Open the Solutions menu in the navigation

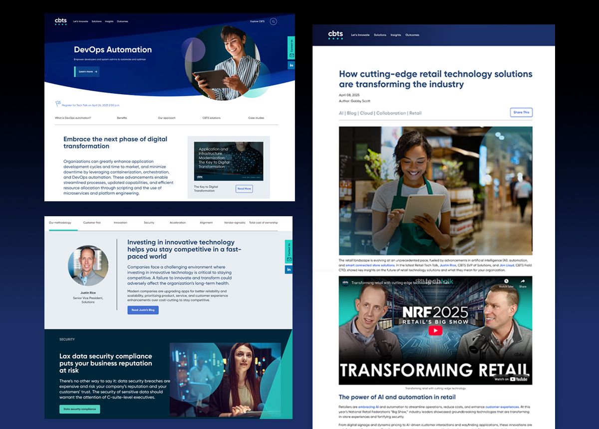pos(97,21)
